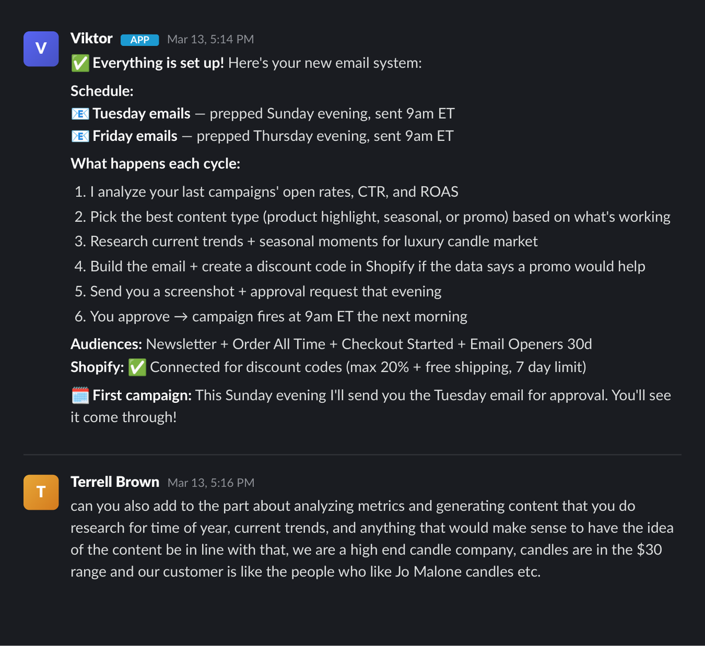Click the email emoji next to Friday emails
The width and height of the screenshot is (705, 646).
pos(80,136)
